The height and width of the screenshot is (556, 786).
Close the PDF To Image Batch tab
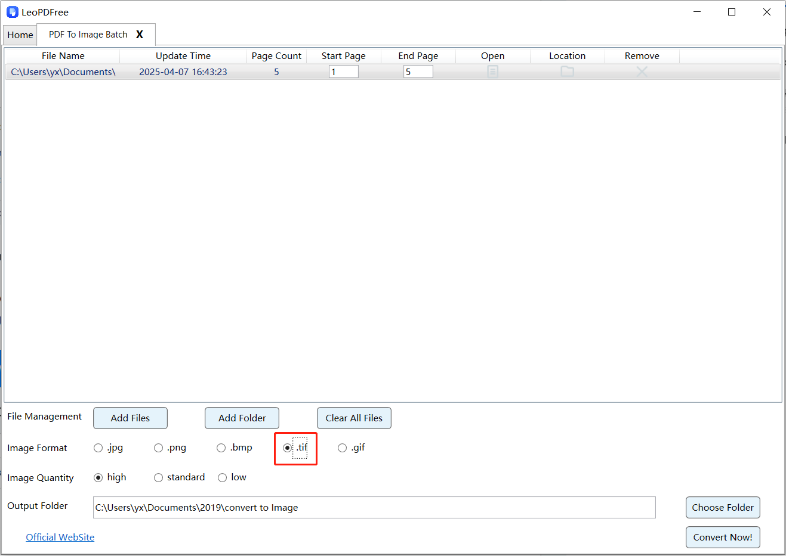[140, 35]
